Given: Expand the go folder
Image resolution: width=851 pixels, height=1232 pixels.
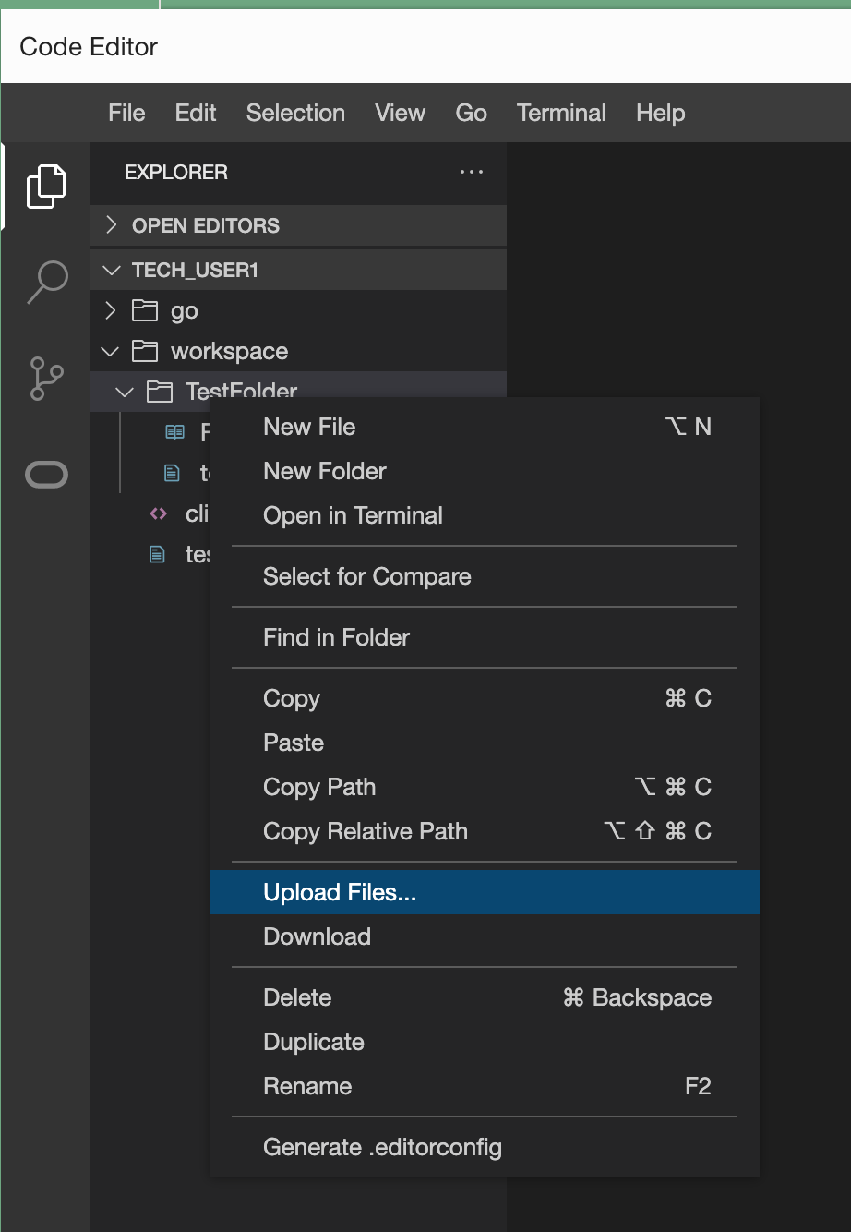Looking at the screenshot, I should 110,311.
